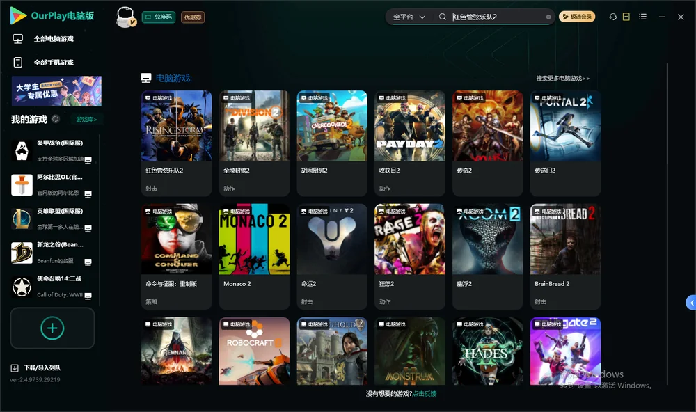Select the XCOM 2 game card
Image resolution: width=696 pixels, height=412 pixels.
coord(487,257)
